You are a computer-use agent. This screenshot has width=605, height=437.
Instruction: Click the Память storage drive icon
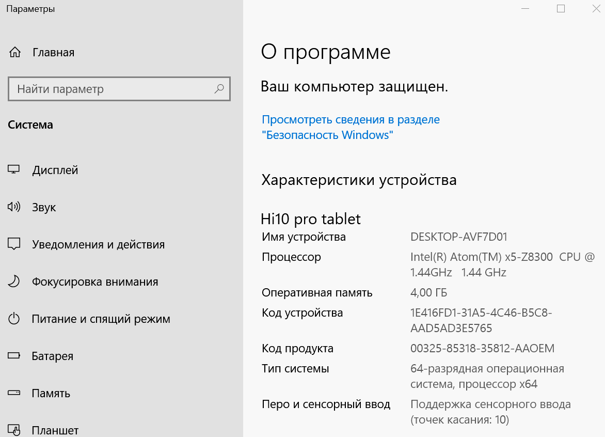pyautogui.click(x=14, y=393)
